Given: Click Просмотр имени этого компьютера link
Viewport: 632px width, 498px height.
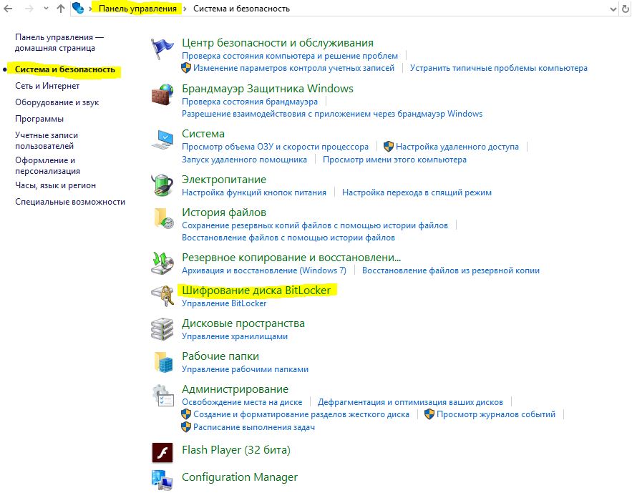Looking at the screenshot, I should click(x=394, y=160).
